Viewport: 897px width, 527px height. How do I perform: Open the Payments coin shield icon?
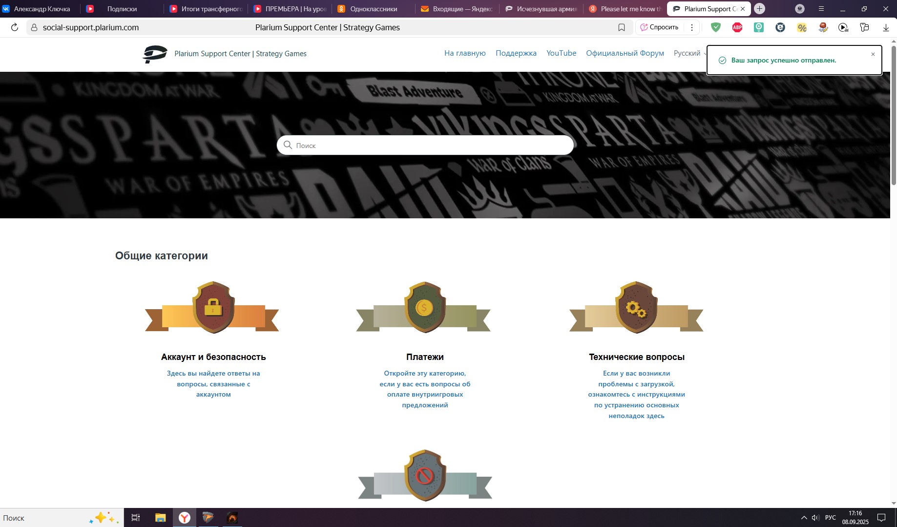pyautogui.click(x=425, y=307)
